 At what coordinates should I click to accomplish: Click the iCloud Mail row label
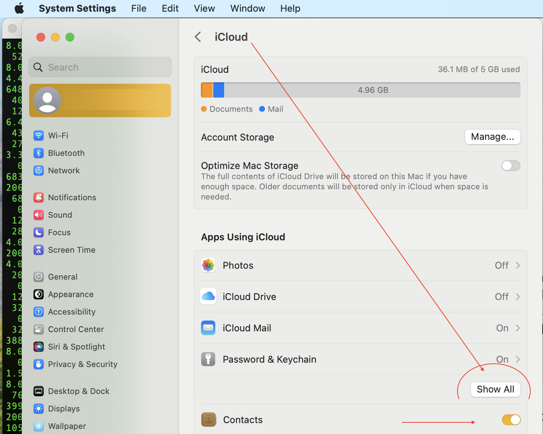[x=247, y=328]
